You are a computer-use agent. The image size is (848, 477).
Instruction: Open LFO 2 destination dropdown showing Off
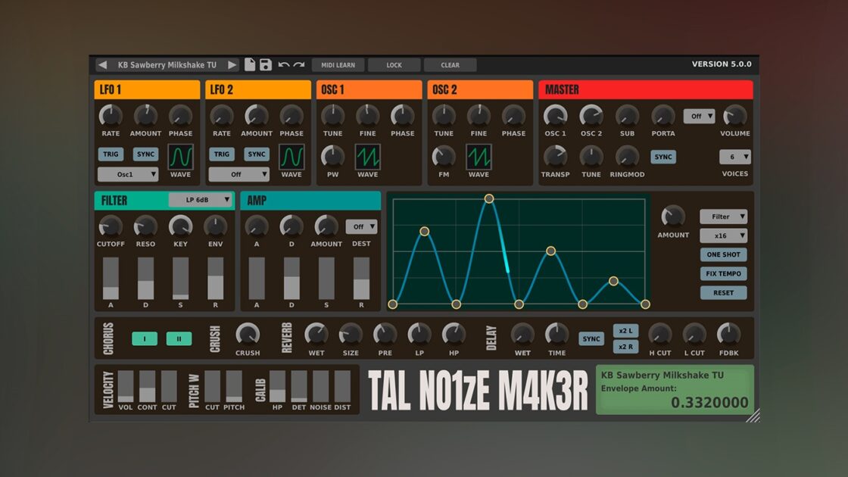[x=239, y=174]
